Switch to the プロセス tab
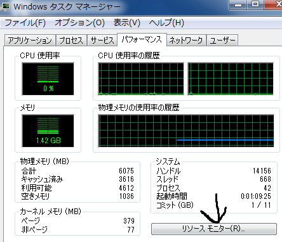The height and width of the screenshot is (242, 282). tap(71, 40)
